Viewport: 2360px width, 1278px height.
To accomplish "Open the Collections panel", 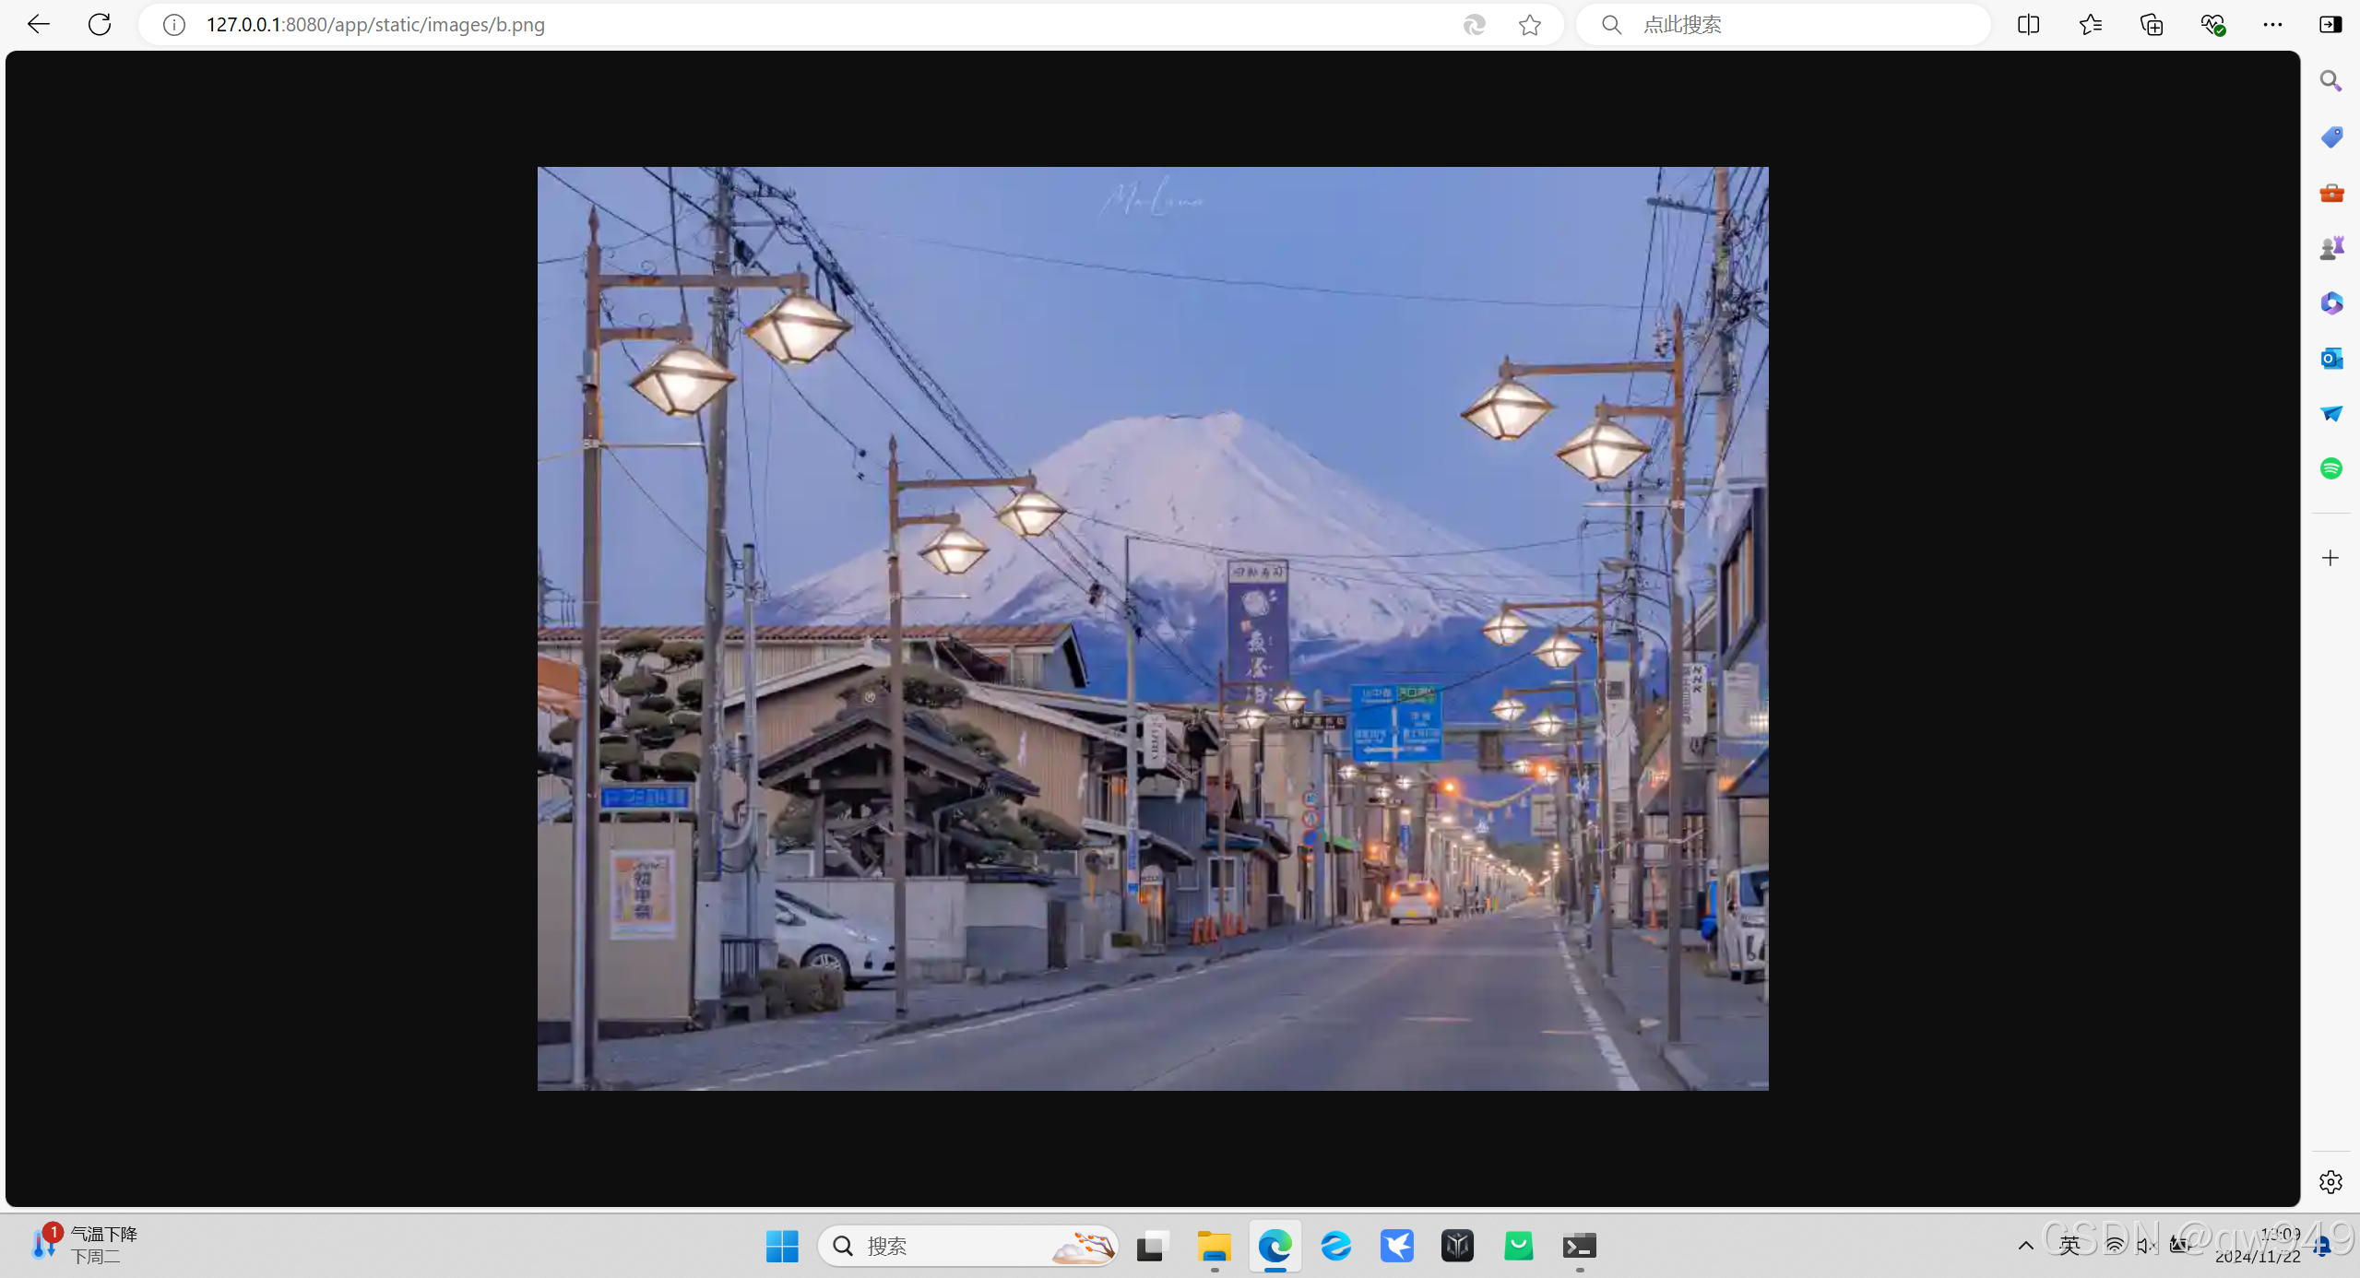I will [x=2151, y=25].
